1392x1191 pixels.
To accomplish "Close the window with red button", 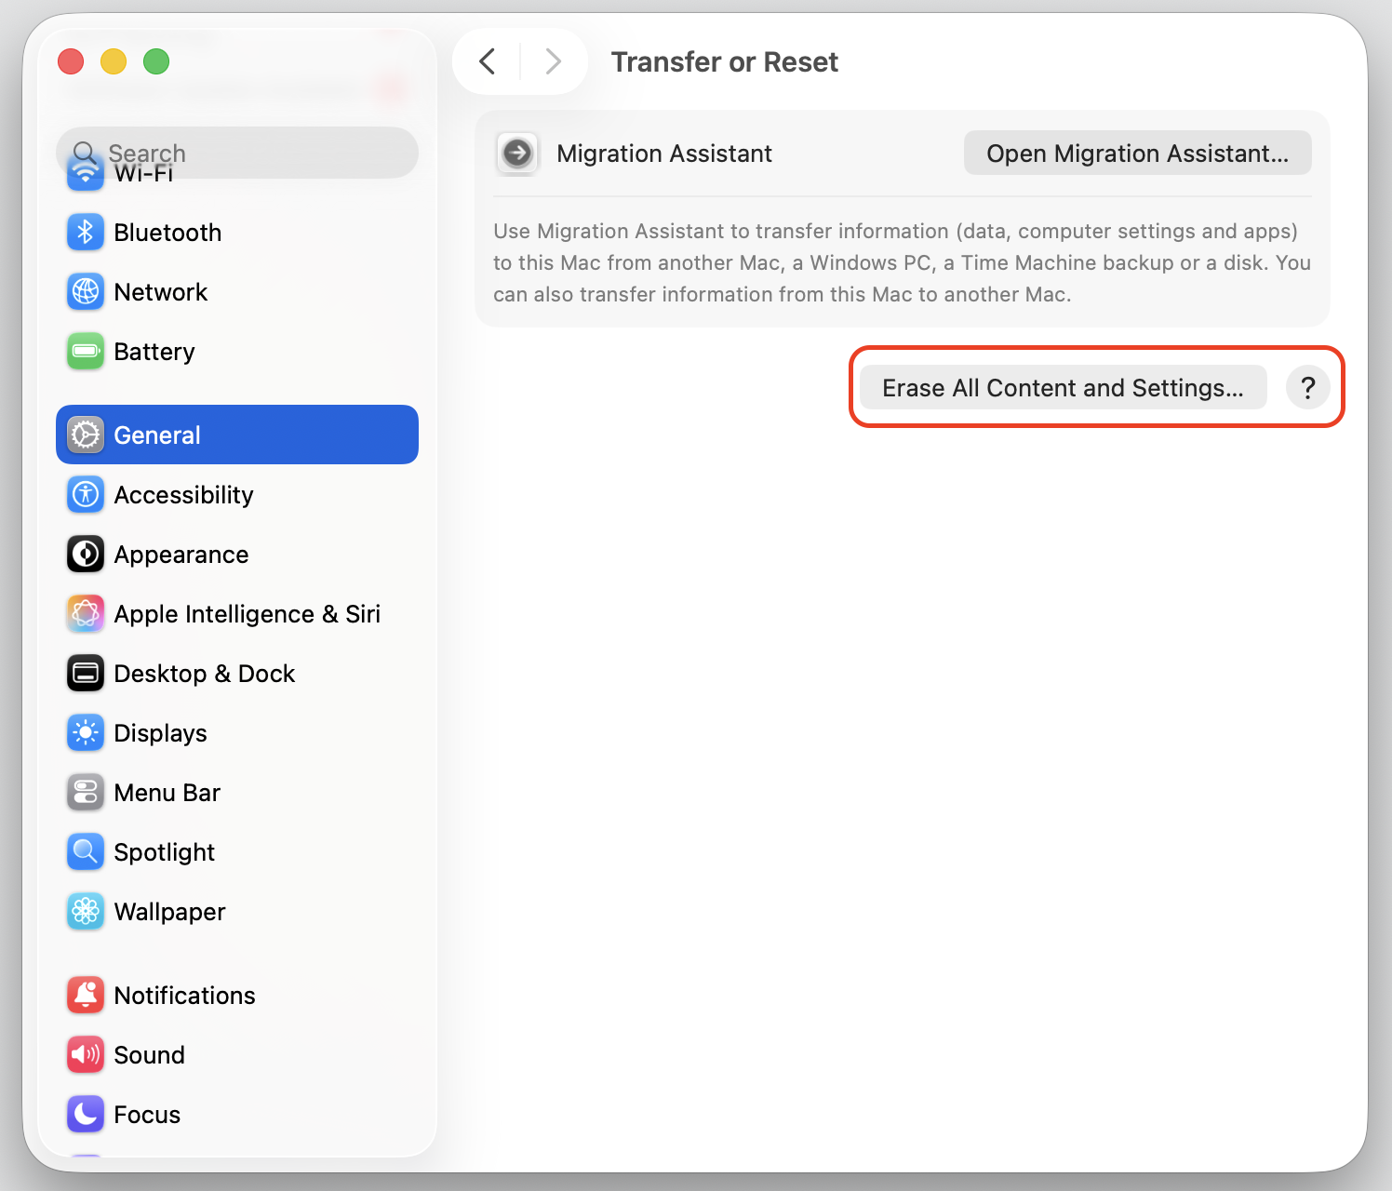I will tap(71, 61).
